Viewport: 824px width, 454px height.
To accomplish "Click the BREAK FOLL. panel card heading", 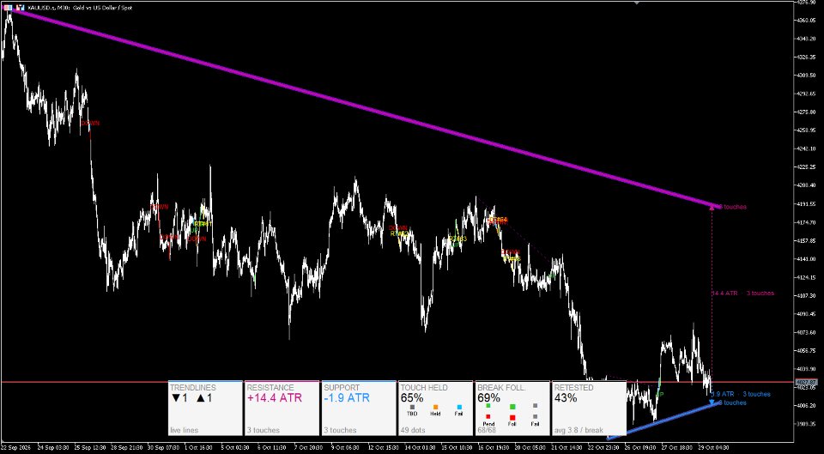I will point(500,388).
